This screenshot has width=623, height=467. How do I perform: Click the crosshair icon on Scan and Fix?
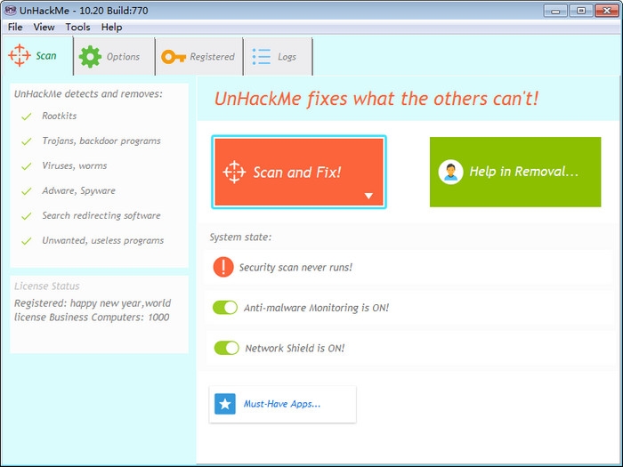[x=234, y=172]
